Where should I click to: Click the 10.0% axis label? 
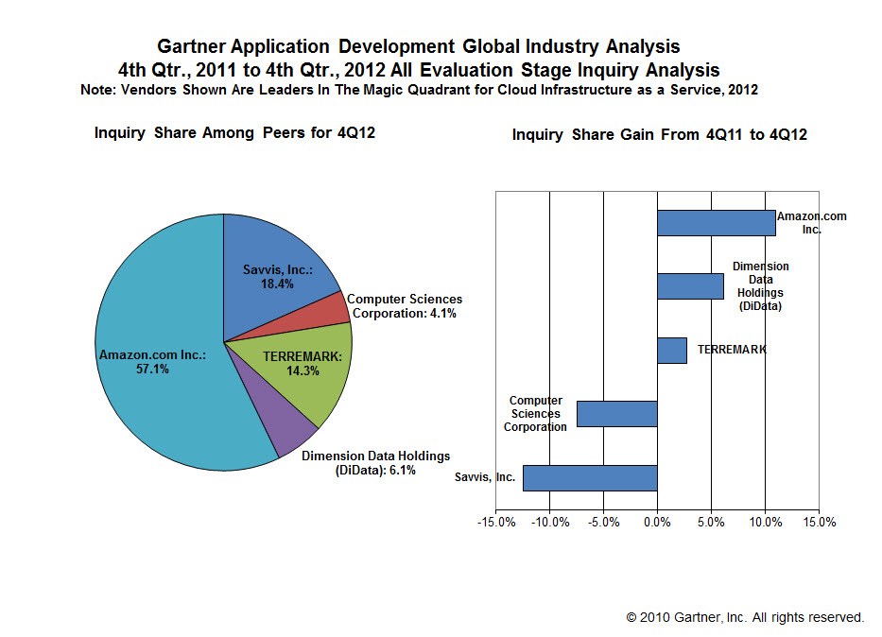click(x=766, y=523)
